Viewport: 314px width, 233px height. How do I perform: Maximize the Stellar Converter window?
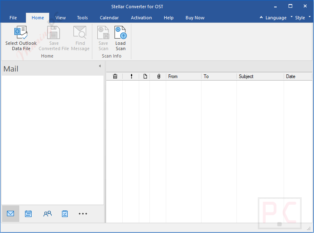point(290,6)
